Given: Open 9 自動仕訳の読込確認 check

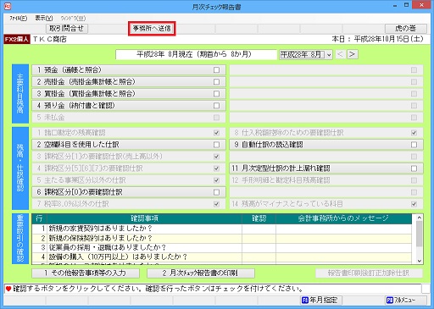Looking at the screenshot, I should pyautogui.click(x=326, y=145).
